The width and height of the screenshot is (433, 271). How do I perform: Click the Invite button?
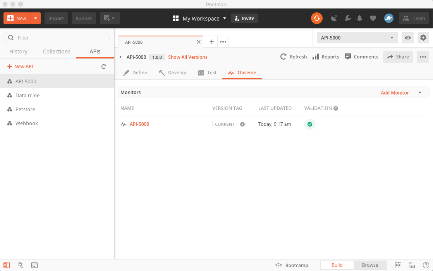pos(244,18)
